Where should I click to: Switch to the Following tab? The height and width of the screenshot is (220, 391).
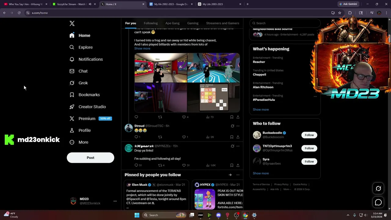coord(151,23)
